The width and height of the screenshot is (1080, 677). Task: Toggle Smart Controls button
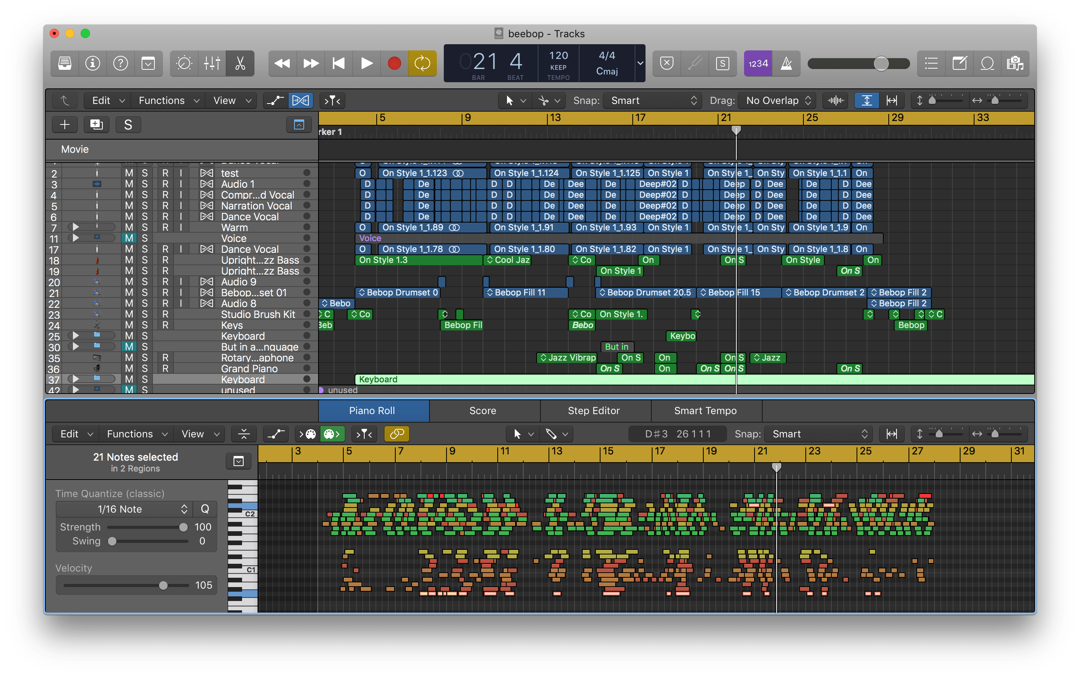pos(184,63)
